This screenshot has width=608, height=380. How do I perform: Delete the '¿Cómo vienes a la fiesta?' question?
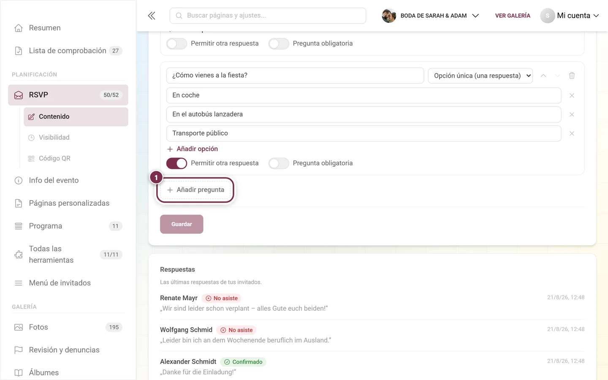tap(572, 76)
